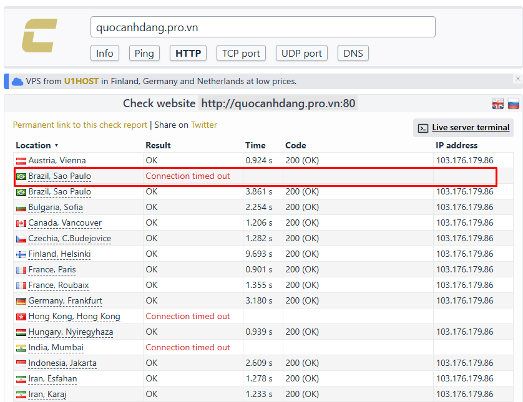Select the DNS check option
The height and width of the screenshot is (402, 523).
(353, 54)
